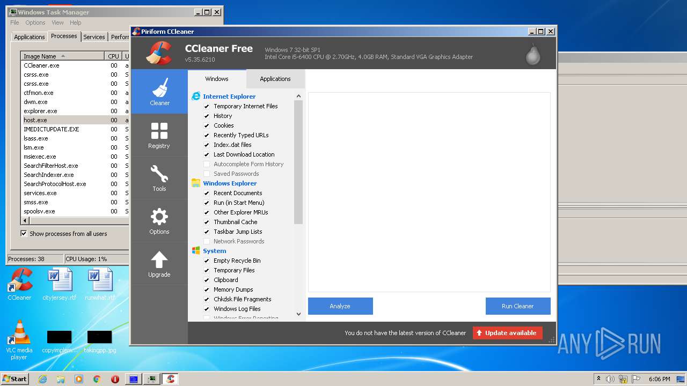Open Task Manager View menu

point(57,23)
